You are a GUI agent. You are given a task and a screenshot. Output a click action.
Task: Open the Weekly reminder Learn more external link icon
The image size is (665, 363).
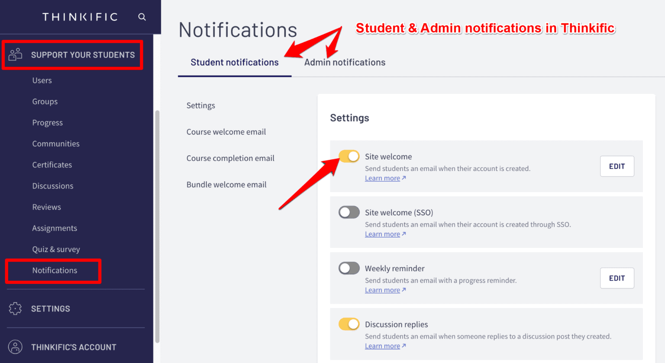tap(404, 290)
